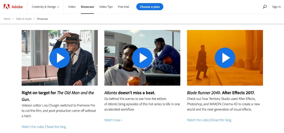The height and width of the screenshot is (133, 284).
Task: Open Read the blog under Old Man article
Action: [56, 127]
